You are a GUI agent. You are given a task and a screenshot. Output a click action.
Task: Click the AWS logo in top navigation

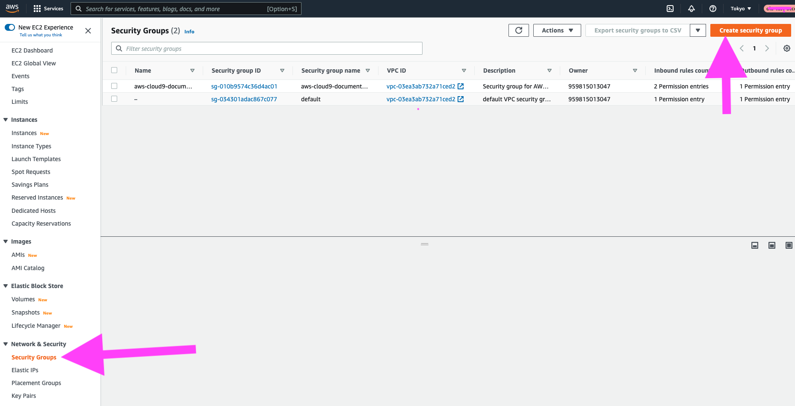12,8
